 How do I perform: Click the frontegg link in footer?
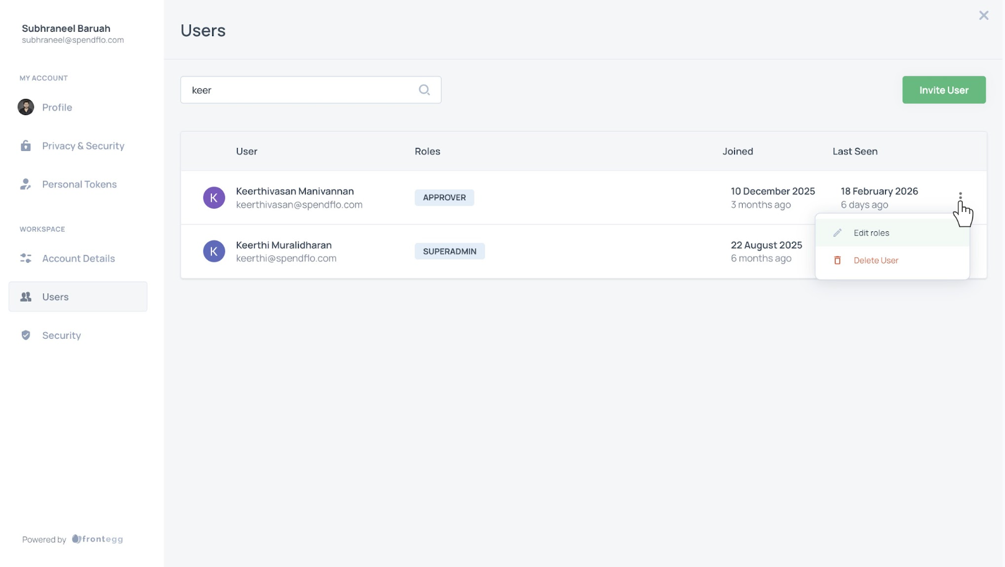[98, 539]
